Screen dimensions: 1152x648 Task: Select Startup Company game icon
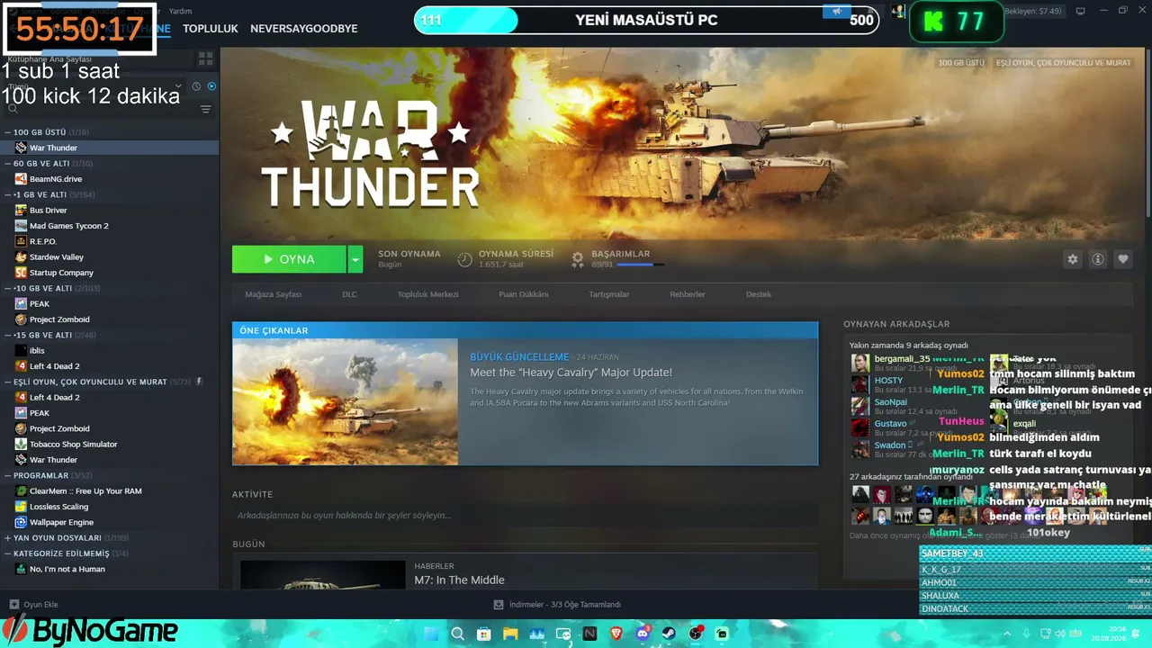point(22,273)
